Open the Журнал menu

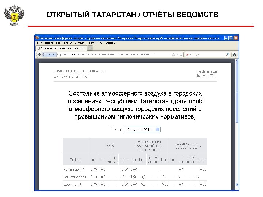68,43
